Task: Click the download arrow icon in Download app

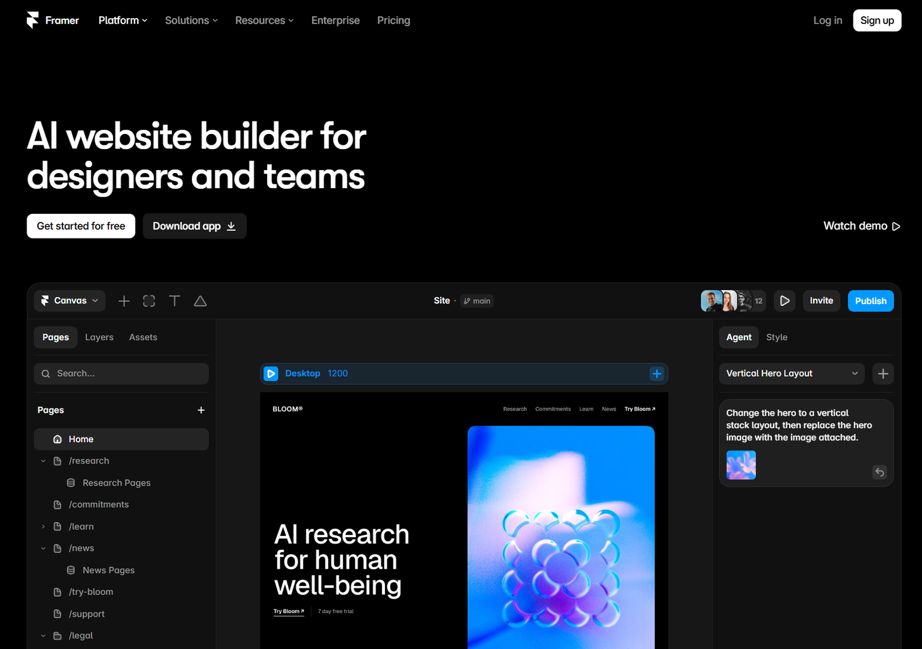Action: click(x=231, y=226)
